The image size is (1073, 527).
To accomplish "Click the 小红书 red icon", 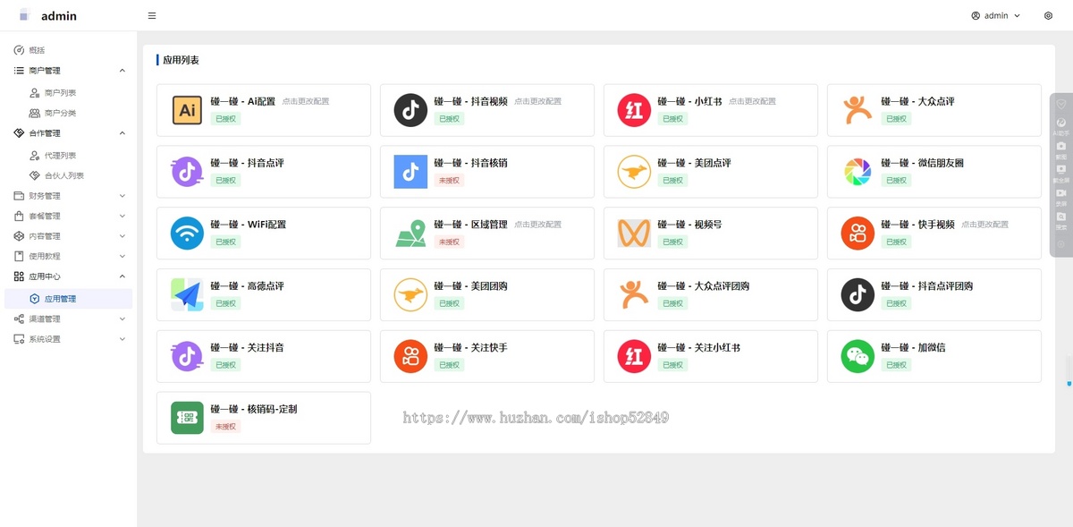I will (x=634, y=110).
